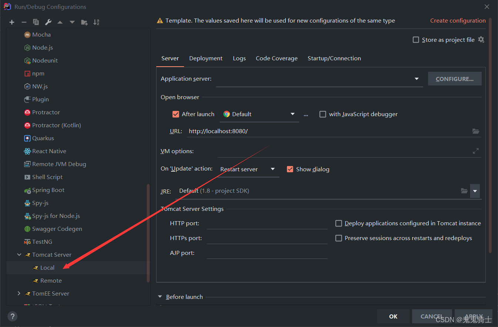
Task: Open help with the question mark icon
Action: coord(12,316)
